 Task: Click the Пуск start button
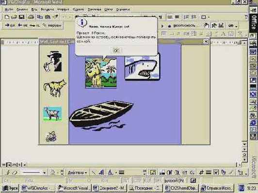pyautogui.click(x=10, y=188)
